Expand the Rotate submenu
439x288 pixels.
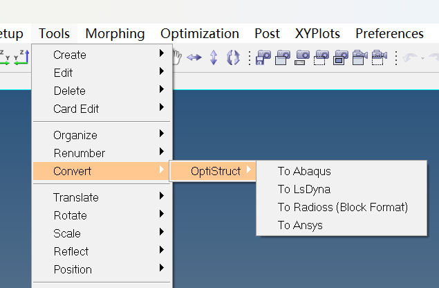102,215
